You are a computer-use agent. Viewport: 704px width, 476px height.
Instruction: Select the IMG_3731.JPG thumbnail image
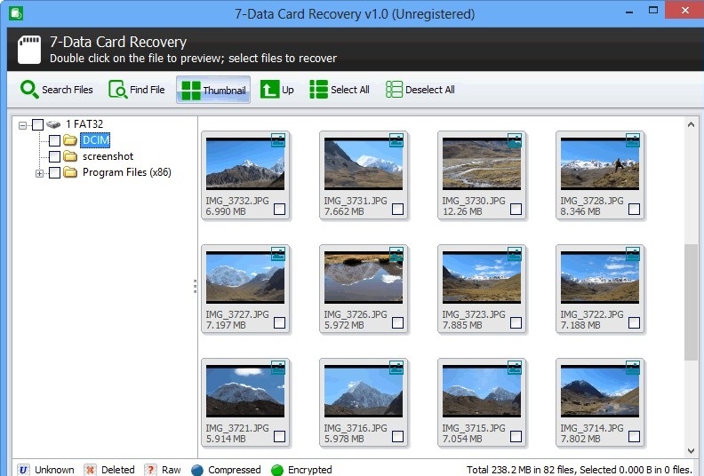pos(364,163)
